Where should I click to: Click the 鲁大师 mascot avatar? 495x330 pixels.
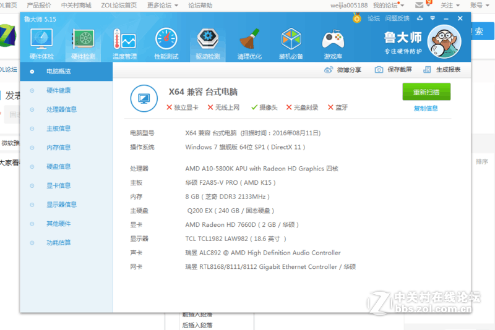pos(444,41)
